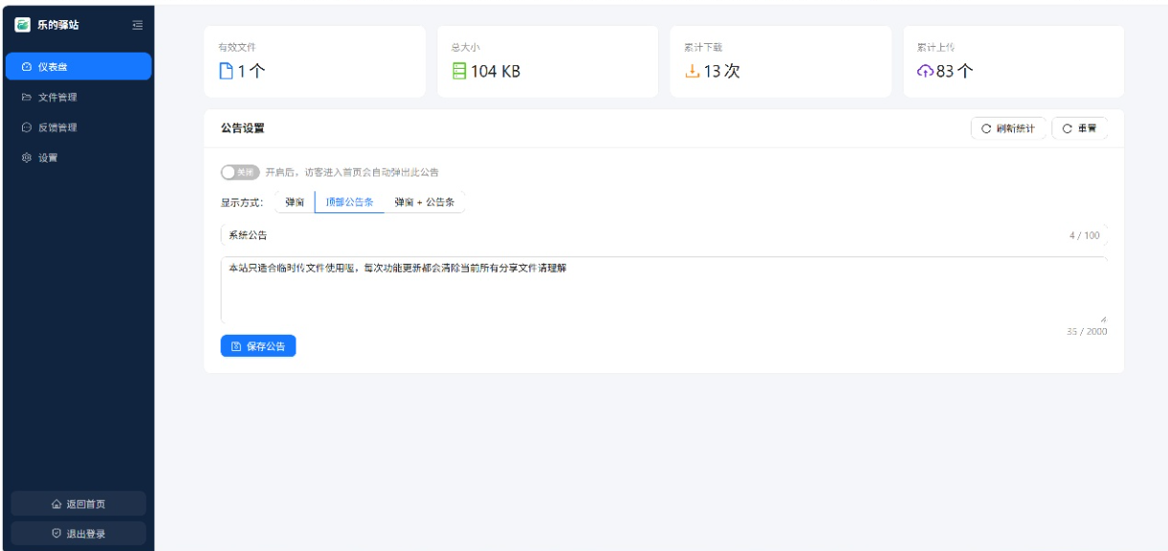Collapse the sidebar with the menu-fold icon
Screen dimensions: 1168x551
[138, 25]
